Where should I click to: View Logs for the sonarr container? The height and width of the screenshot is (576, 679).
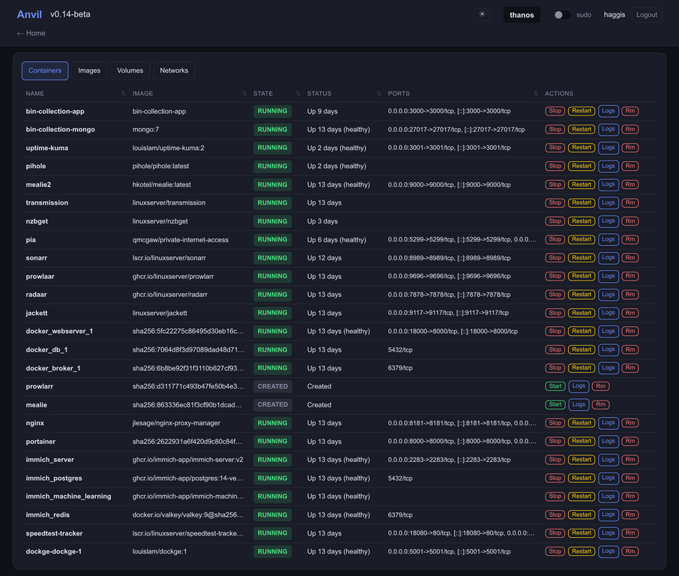(x=608, y=258)
